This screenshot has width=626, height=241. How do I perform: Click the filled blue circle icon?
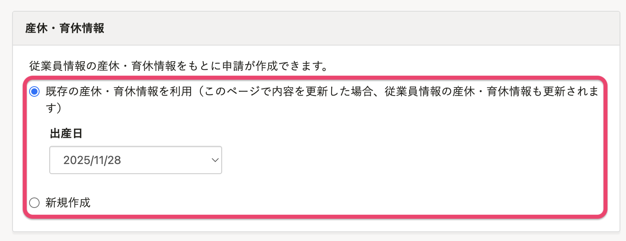pos(35,92)
